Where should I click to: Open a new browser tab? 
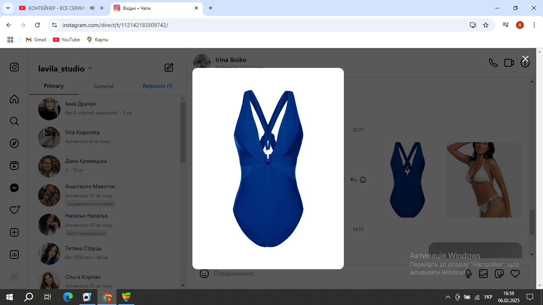(x=211, y=8)
